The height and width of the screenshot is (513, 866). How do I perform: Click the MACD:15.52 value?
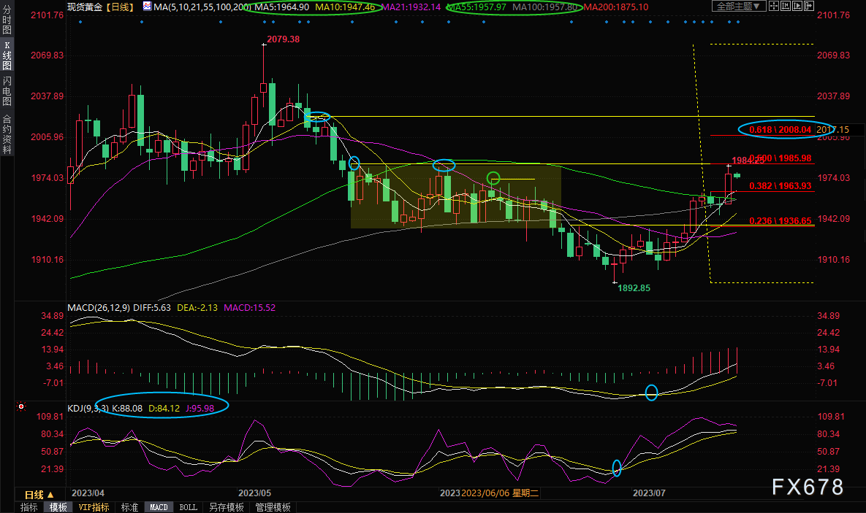tap(250, 307)
